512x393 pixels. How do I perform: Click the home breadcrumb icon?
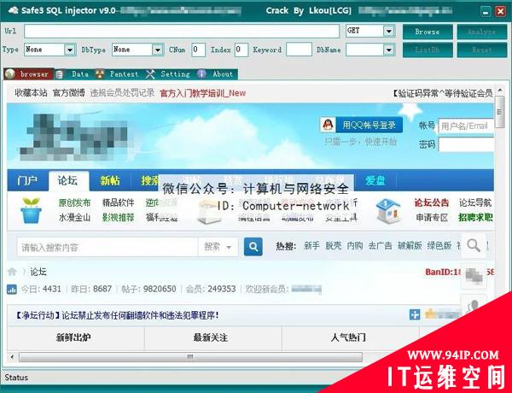12,272
